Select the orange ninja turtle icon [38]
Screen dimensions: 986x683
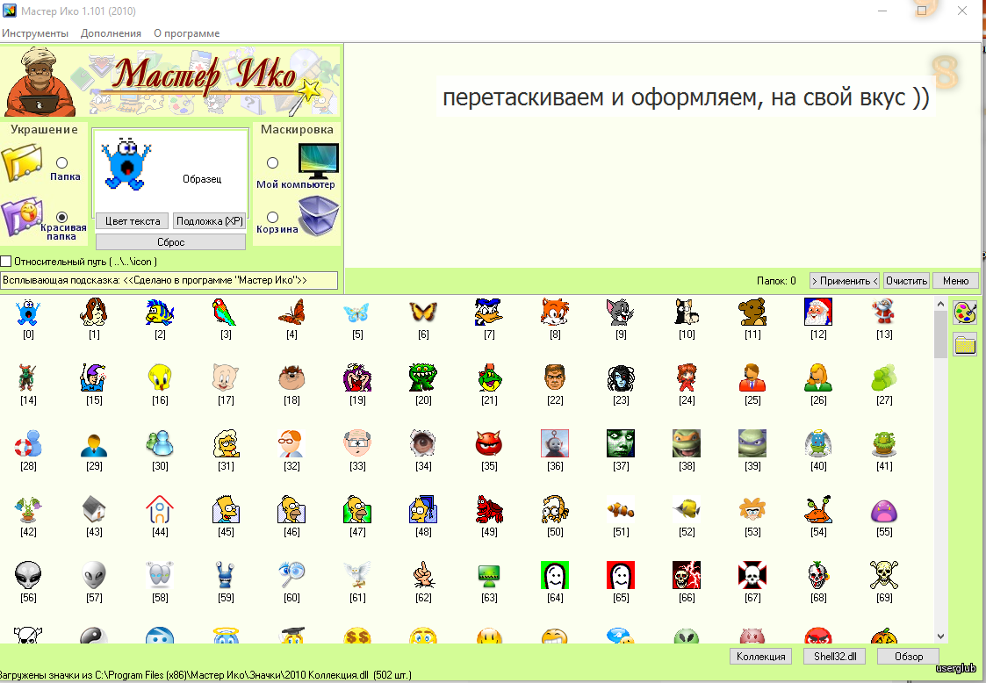click(687, 444)
